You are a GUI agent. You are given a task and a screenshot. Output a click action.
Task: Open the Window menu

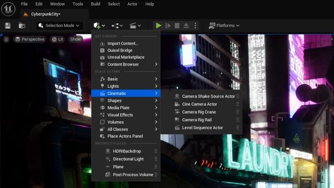57,4
